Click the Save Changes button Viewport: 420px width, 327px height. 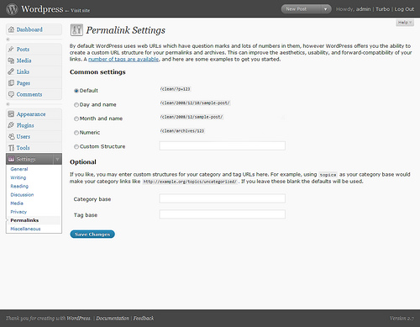(x=92, y=235)
